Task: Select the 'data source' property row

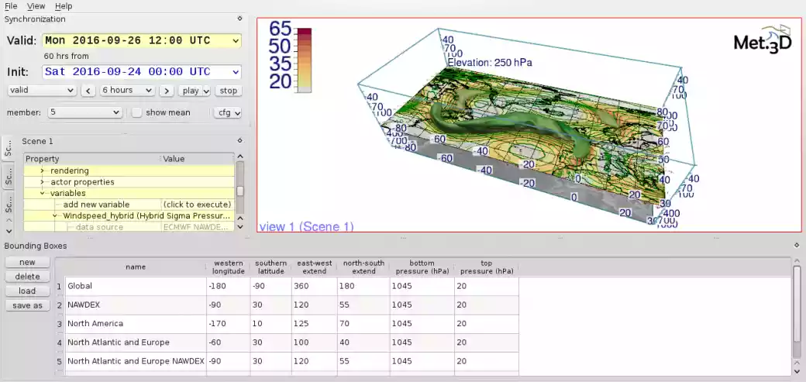Action: (129, 227)
